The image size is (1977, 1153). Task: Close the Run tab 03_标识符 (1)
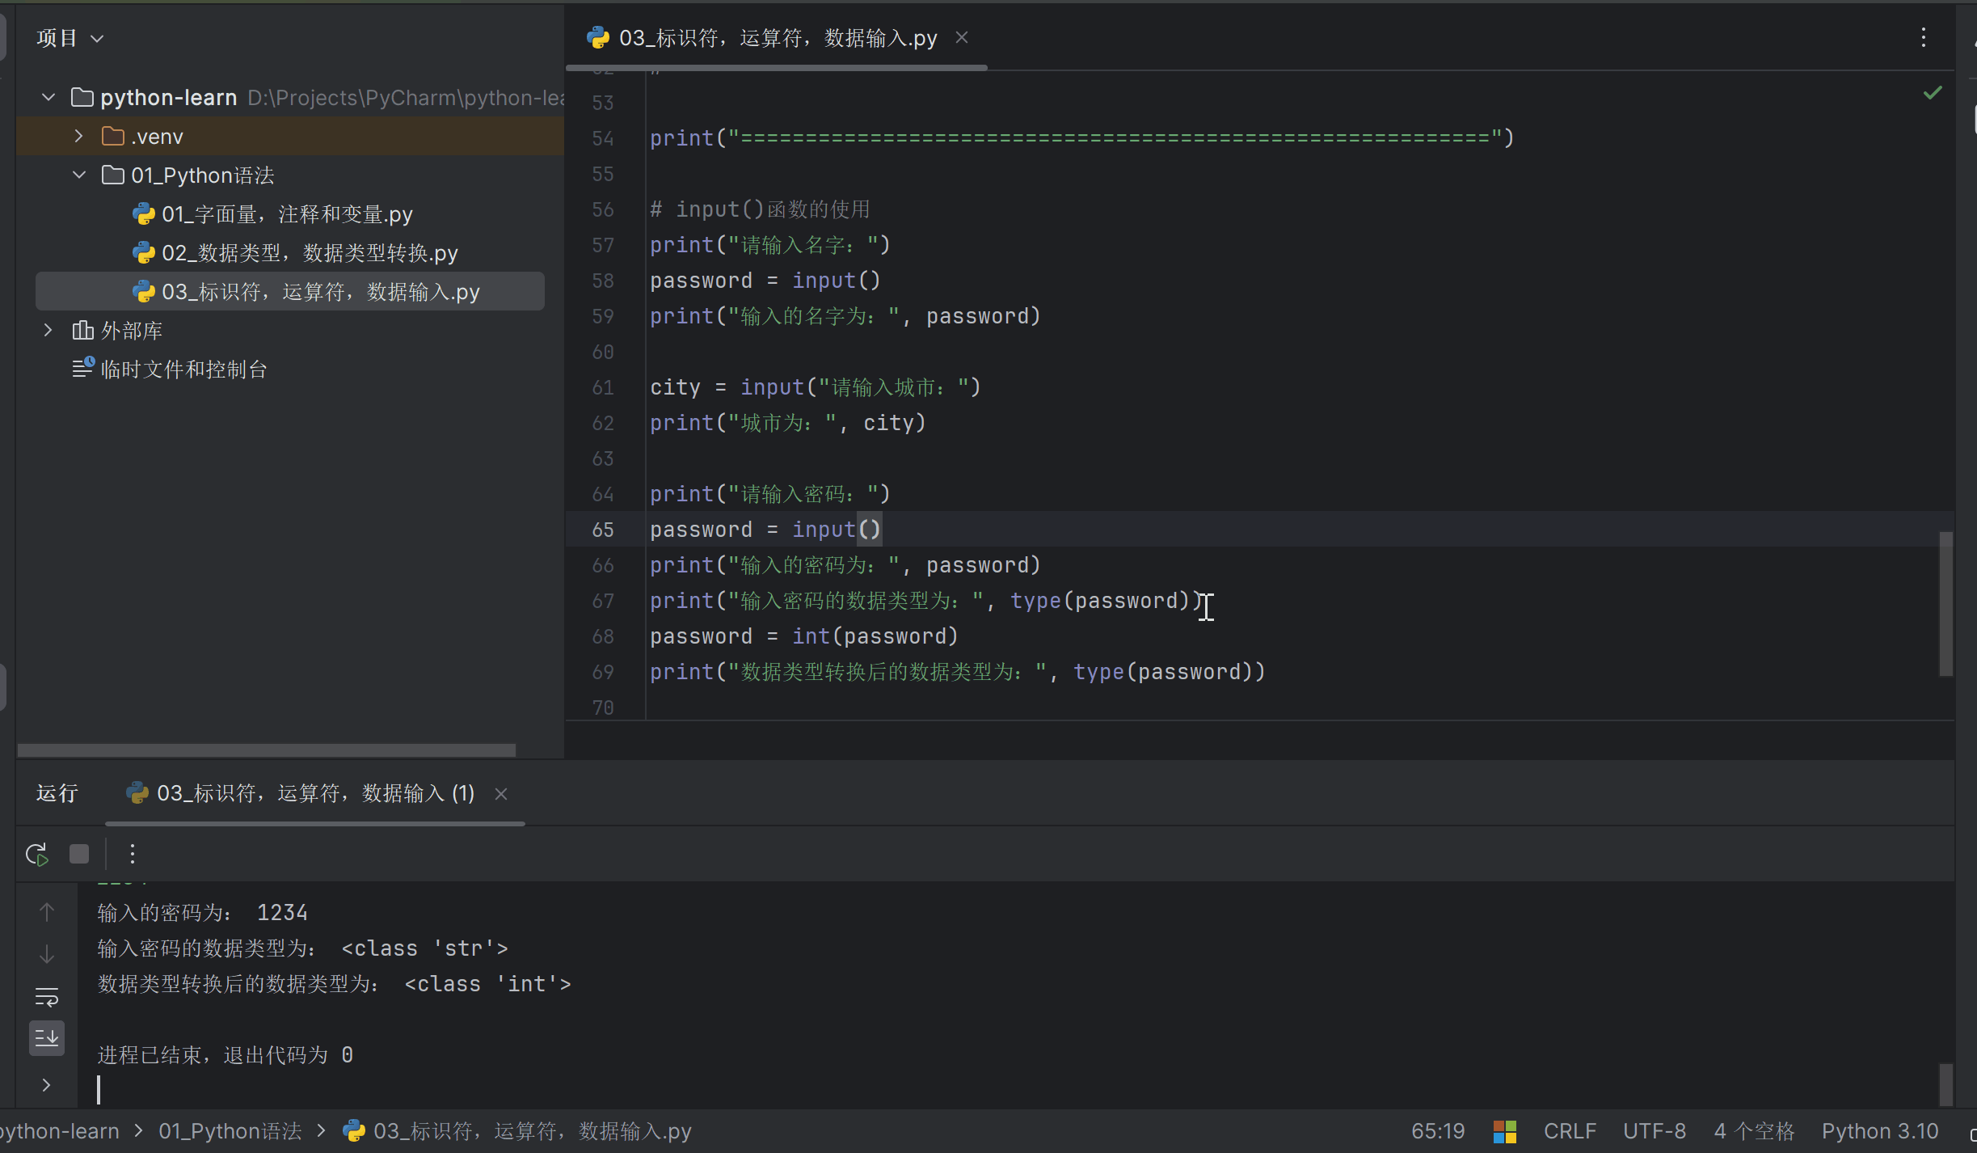(x=501, y=794)
